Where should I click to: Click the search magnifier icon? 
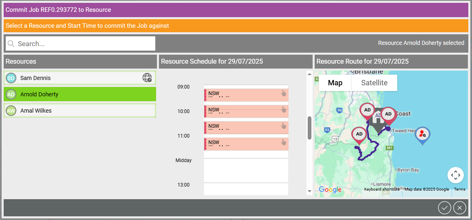11,44
